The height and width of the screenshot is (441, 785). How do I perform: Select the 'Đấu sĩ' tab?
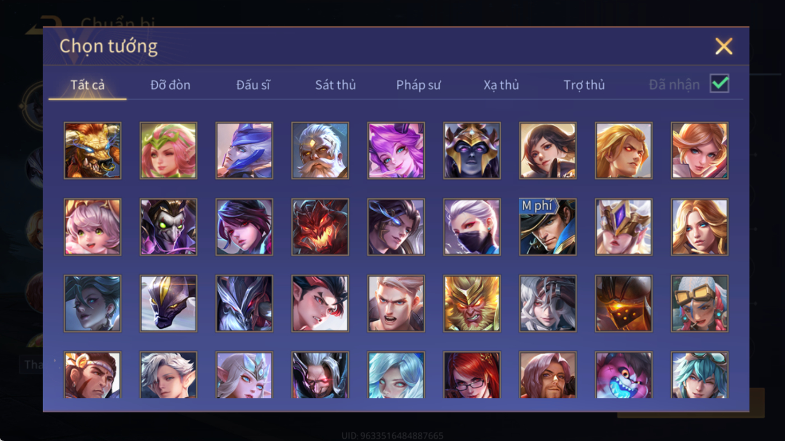point(253,85)
